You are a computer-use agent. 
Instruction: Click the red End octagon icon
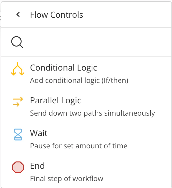click(18, 167)
